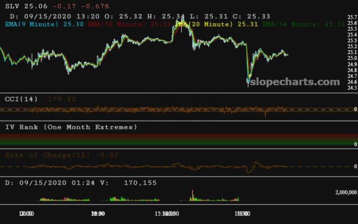The width and height of the screenshot is (358, 224).
Task: Click the 25.3 price axis label
Action: pyautogui.click(x=352, y=41)
